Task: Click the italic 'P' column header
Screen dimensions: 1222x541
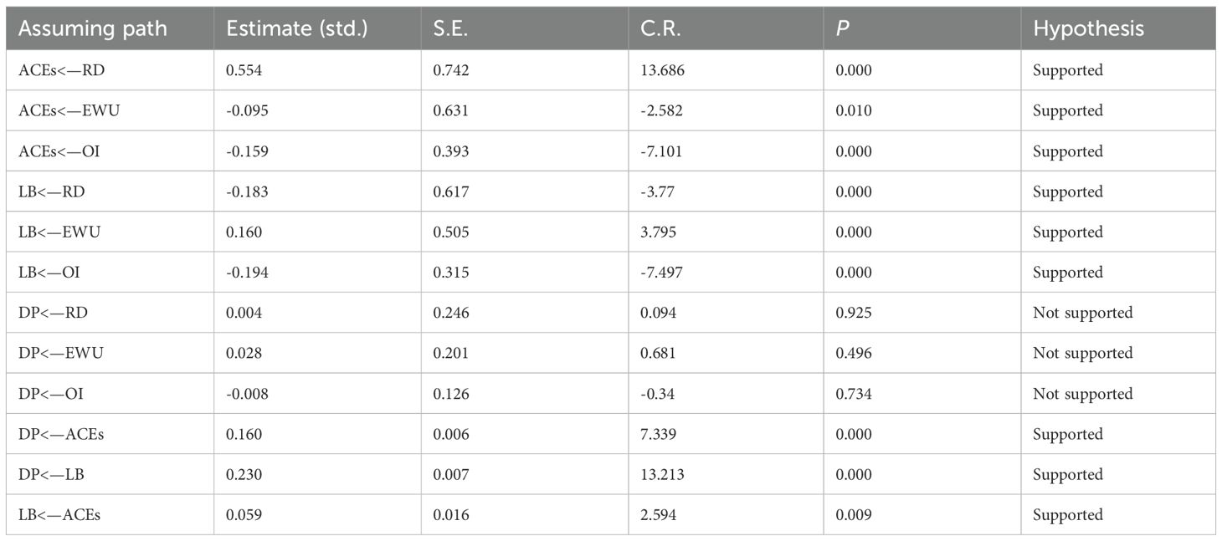Action: click(840, 29)
